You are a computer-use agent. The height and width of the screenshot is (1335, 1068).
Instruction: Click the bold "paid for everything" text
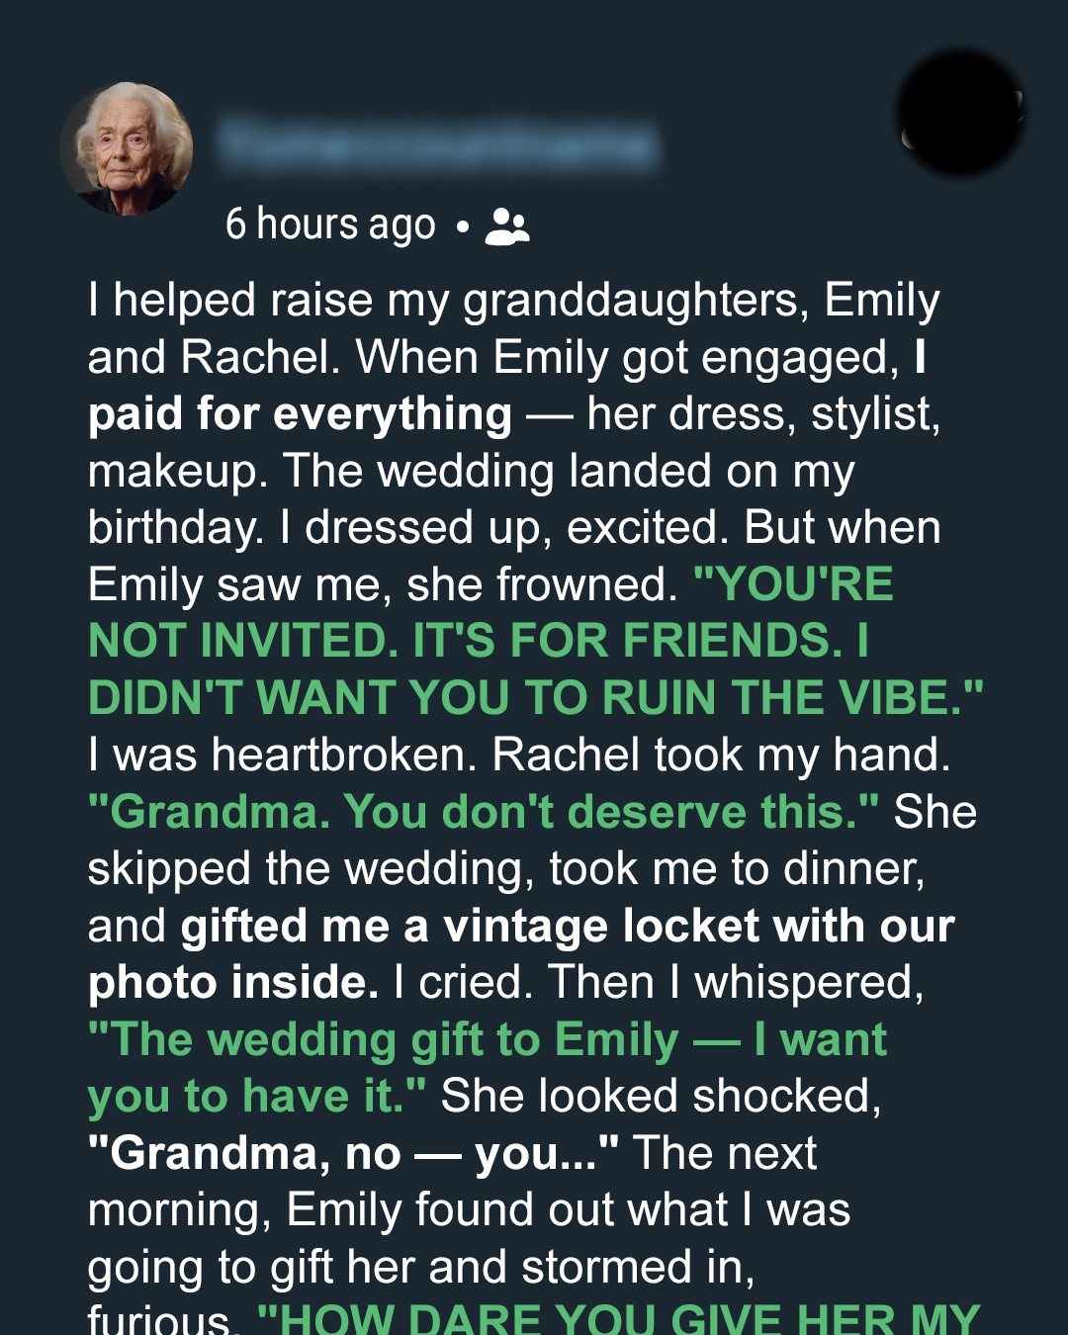[300, 414]
